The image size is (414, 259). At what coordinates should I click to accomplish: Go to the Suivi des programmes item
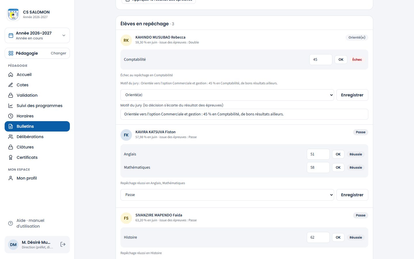[37, 106]
